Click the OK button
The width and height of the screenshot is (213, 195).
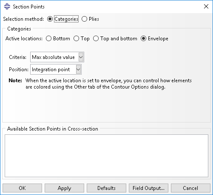coord(22,188)
